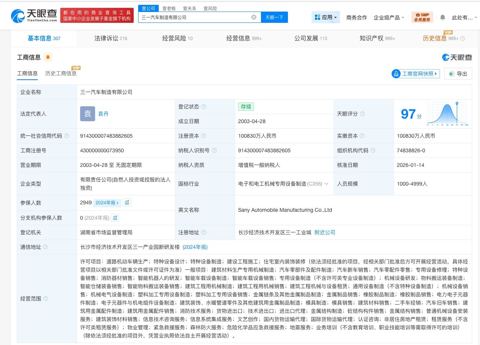Click the 导出 export button
This screenshot has height=345, width=480.
coord(458,74)
